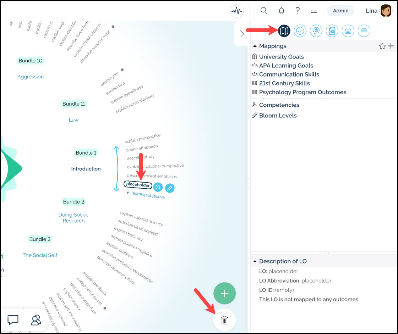The image size is (398, 334).
Task: Select University Goals mapping
Action: [x=281, y=57]
